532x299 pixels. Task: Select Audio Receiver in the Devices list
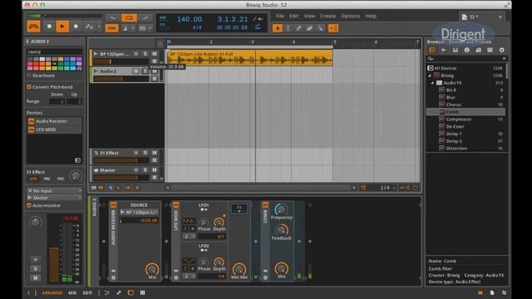54,121
